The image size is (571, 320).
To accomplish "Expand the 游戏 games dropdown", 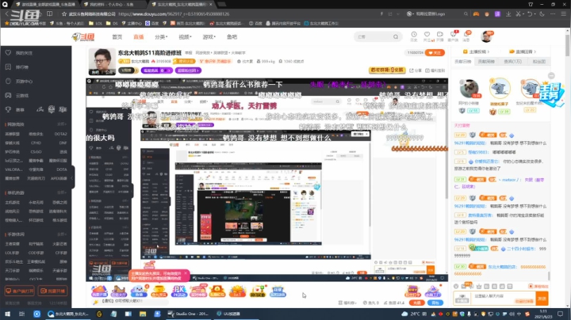I will pos(209,36).
